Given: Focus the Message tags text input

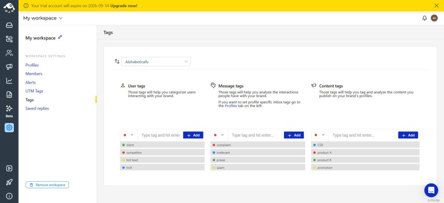Looking at the screenshot, I should coord(256,135).
